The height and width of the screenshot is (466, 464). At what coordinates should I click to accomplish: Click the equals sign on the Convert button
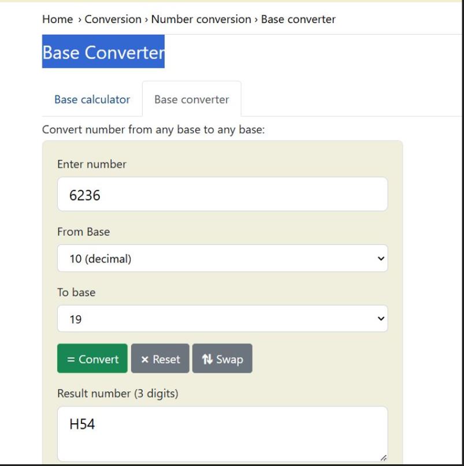(71, 360)
